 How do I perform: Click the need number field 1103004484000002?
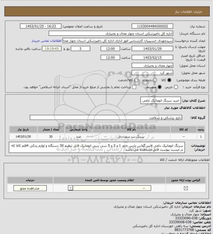[152, 26]
